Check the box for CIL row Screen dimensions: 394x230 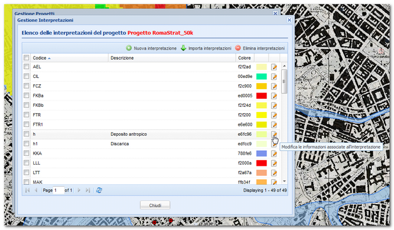pos(26,76)
